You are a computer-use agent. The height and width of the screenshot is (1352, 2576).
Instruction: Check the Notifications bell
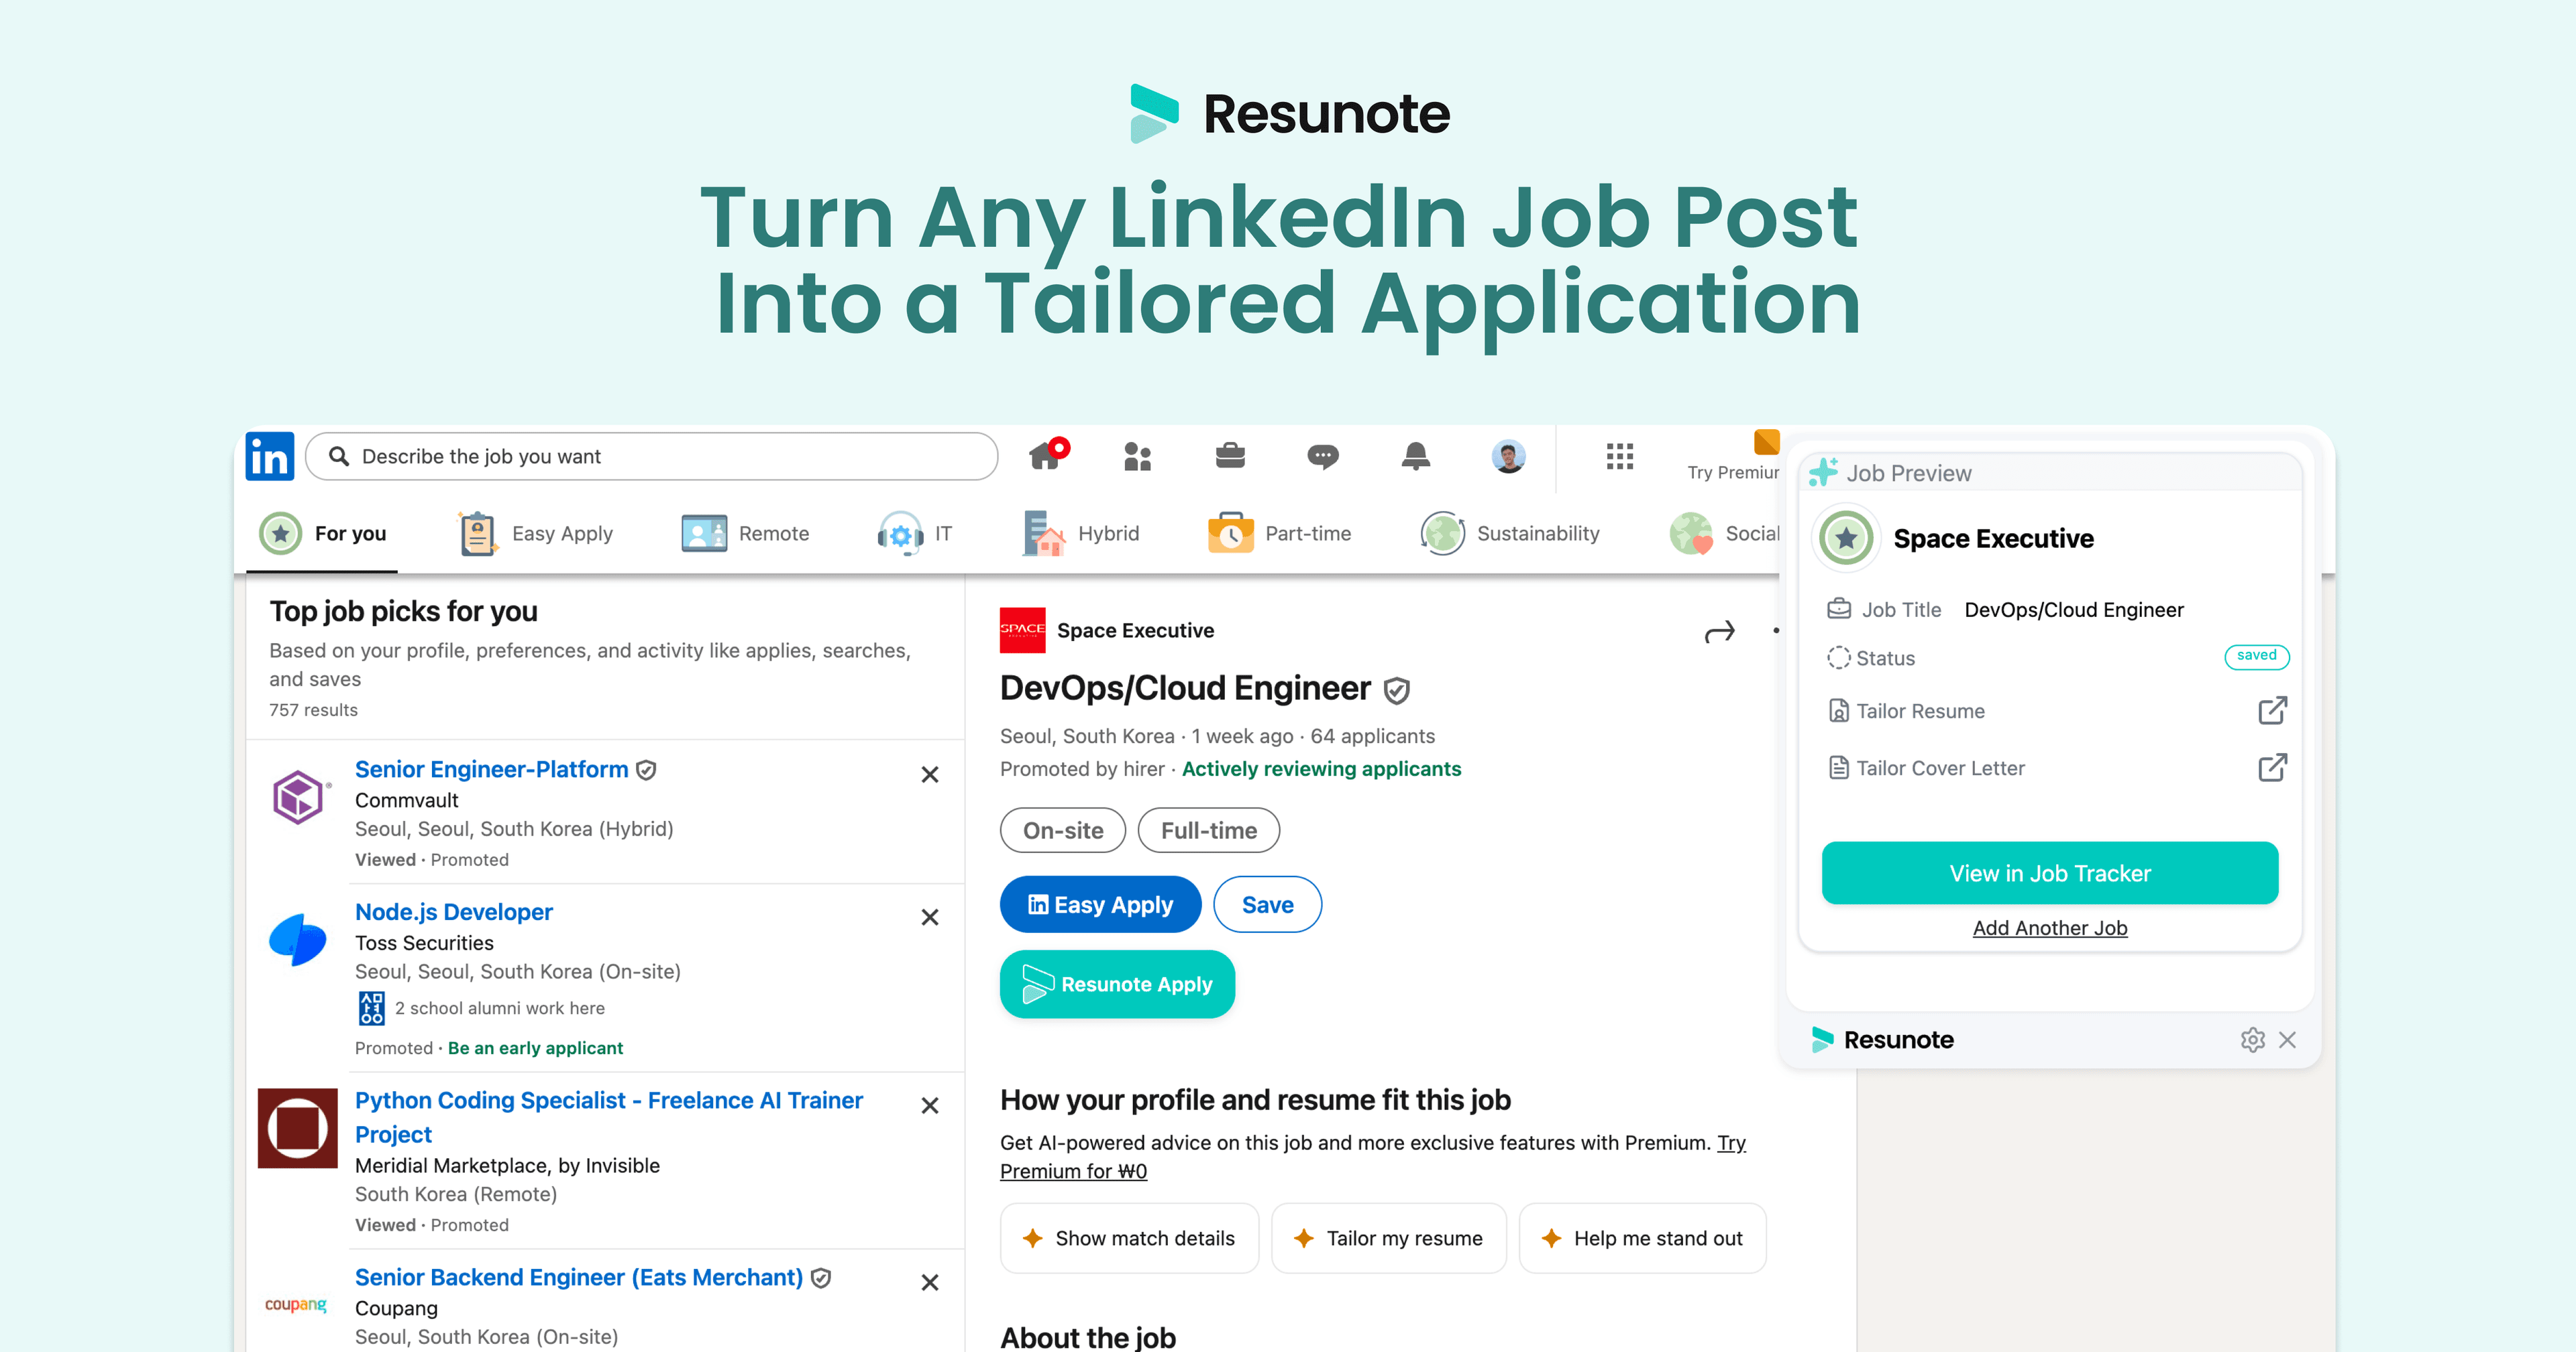(x=1416, y=456)
